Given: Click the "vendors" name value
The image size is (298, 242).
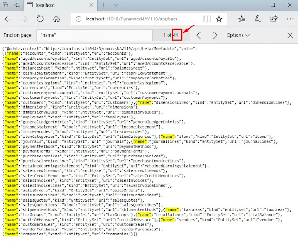Looking at the screenshot, I should click(x=187, y=220).
